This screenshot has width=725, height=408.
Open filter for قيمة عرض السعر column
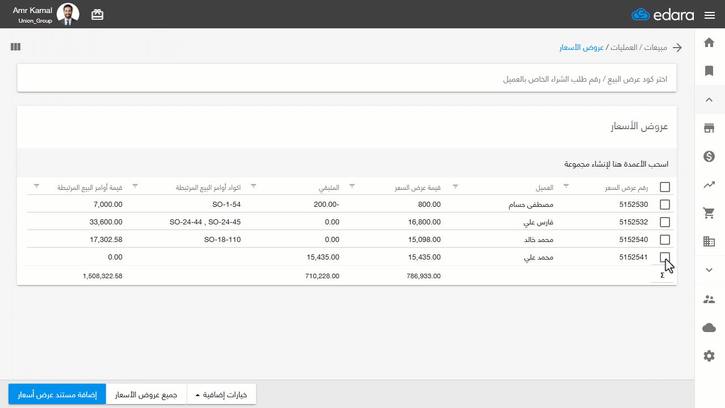point(352,186)
